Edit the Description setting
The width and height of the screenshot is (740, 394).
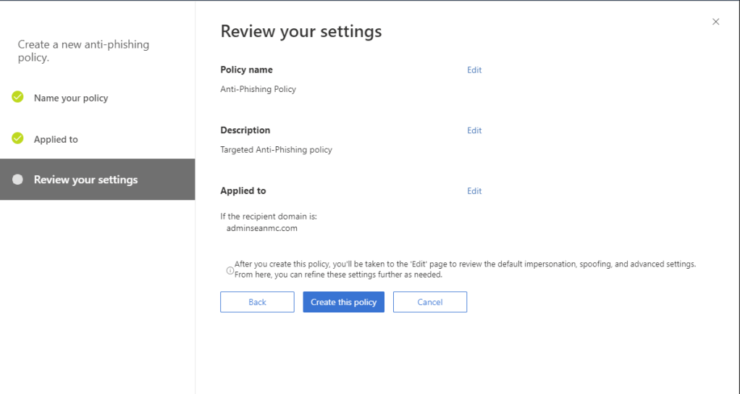click(474, 130)
